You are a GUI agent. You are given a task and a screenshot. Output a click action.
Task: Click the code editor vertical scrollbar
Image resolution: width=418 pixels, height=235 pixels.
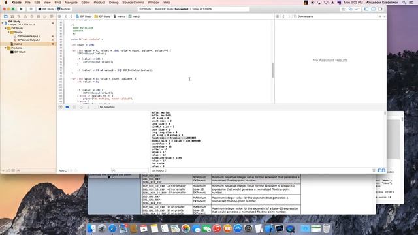pyautogui.click(x=272, y=70)
